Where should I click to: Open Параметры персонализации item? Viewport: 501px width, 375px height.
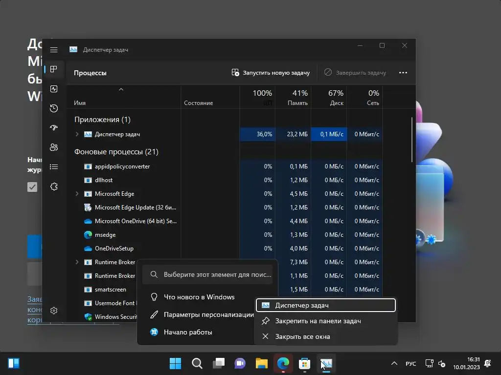[202, 315]
